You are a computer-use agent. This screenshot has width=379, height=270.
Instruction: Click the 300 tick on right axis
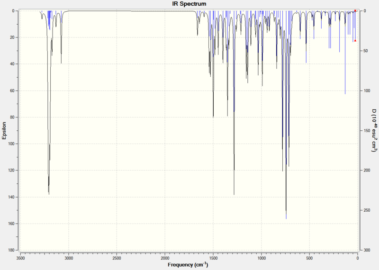tap(367, 250)
